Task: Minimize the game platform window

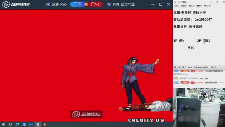Action: 153,5
